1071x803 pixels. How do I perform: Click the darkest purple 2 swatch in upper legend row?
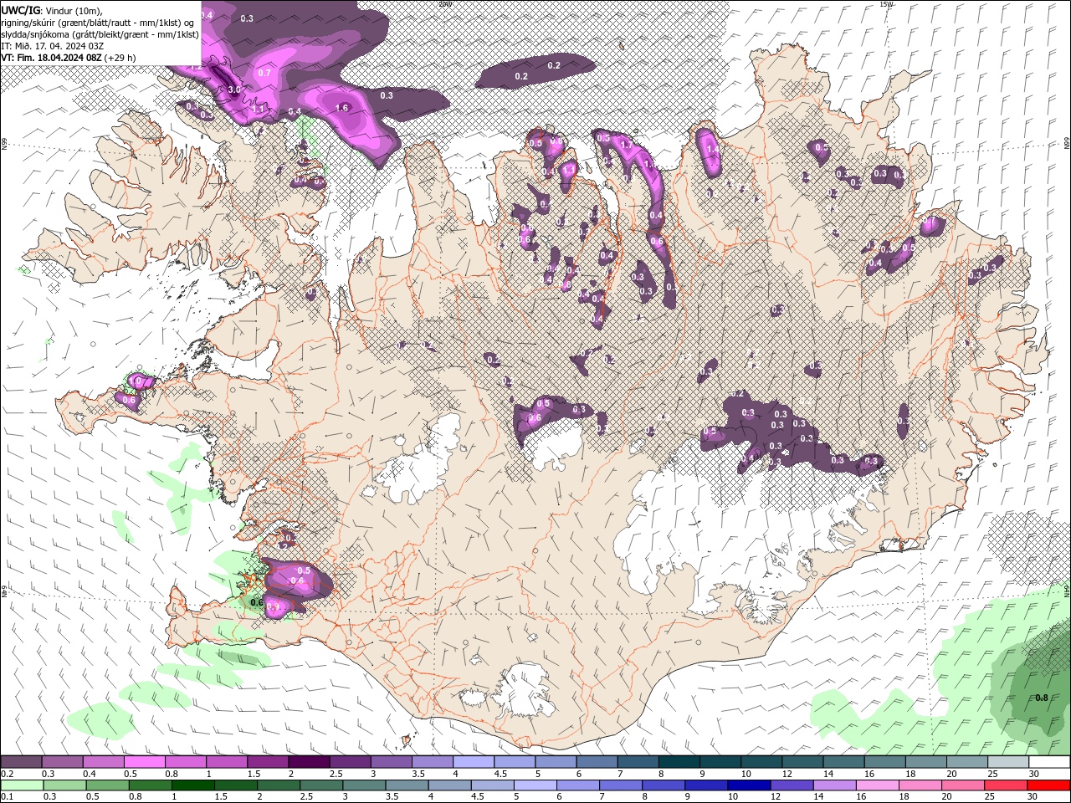click(x=308, y=762)
